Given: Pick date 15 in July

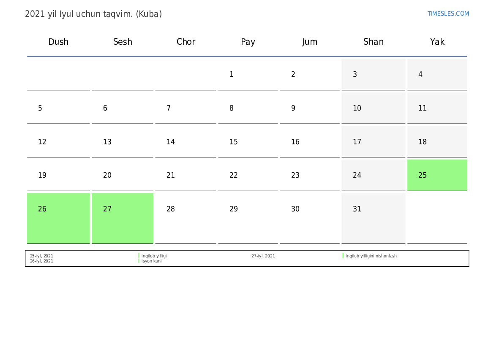Looking at the screenshot, I should pyautogui.click(x=248, y=142).
